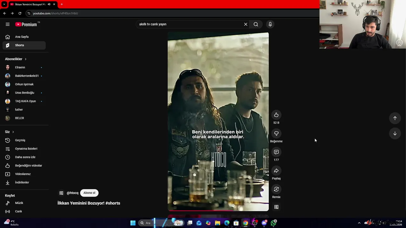This screenshot has width=406, height=228.
Task: Close the İlkkan Yeminini Bozuyor tab
Action: point(54,4)
